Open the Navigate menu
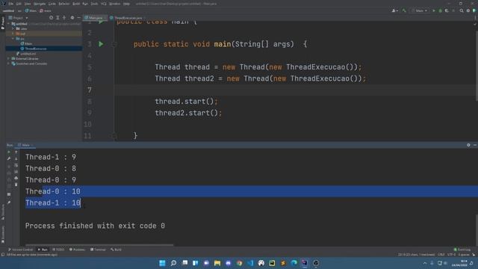Image resolution: width=478 pixels, height=269 pixels. [x=40, y=4]
